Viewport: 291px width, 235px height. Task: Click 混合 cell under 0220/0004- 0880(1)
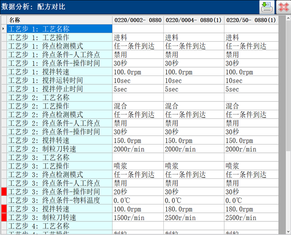pos(194,106)
